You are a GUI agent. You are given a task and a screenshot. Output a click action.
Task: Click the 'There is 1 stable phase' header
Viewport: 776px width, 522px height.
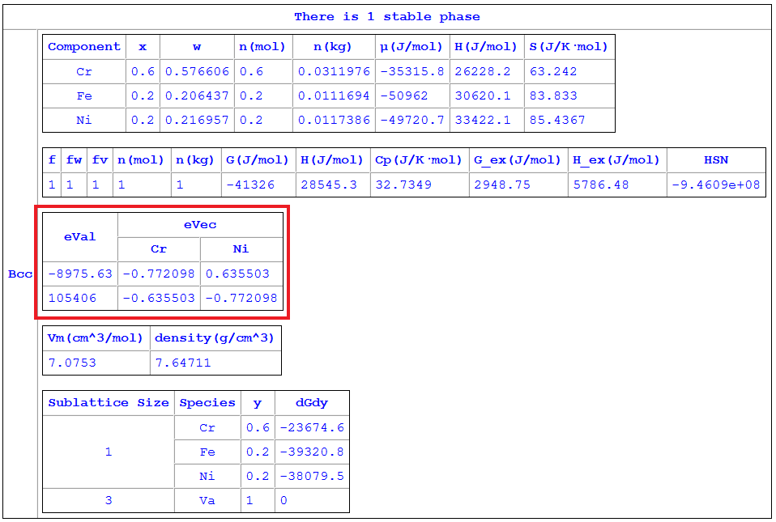(386, 16)
